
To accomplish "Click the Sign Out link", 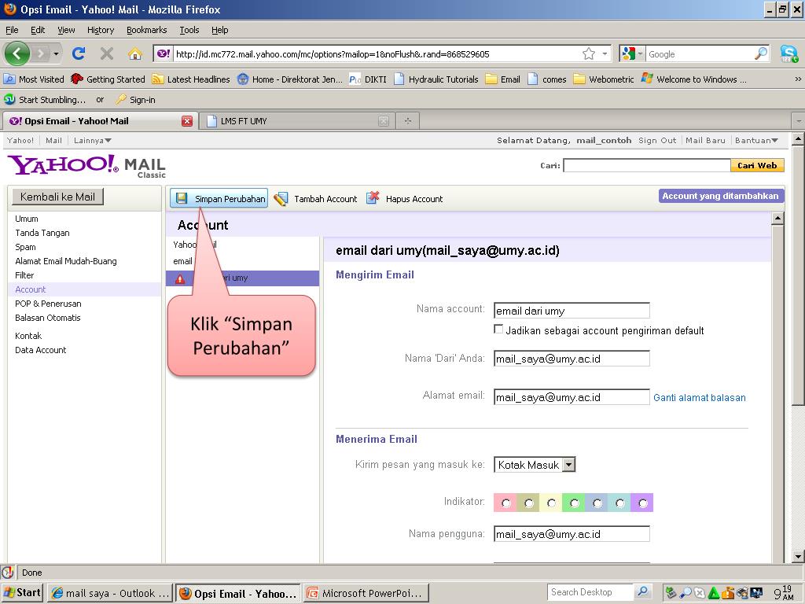I will coord(657,140).
